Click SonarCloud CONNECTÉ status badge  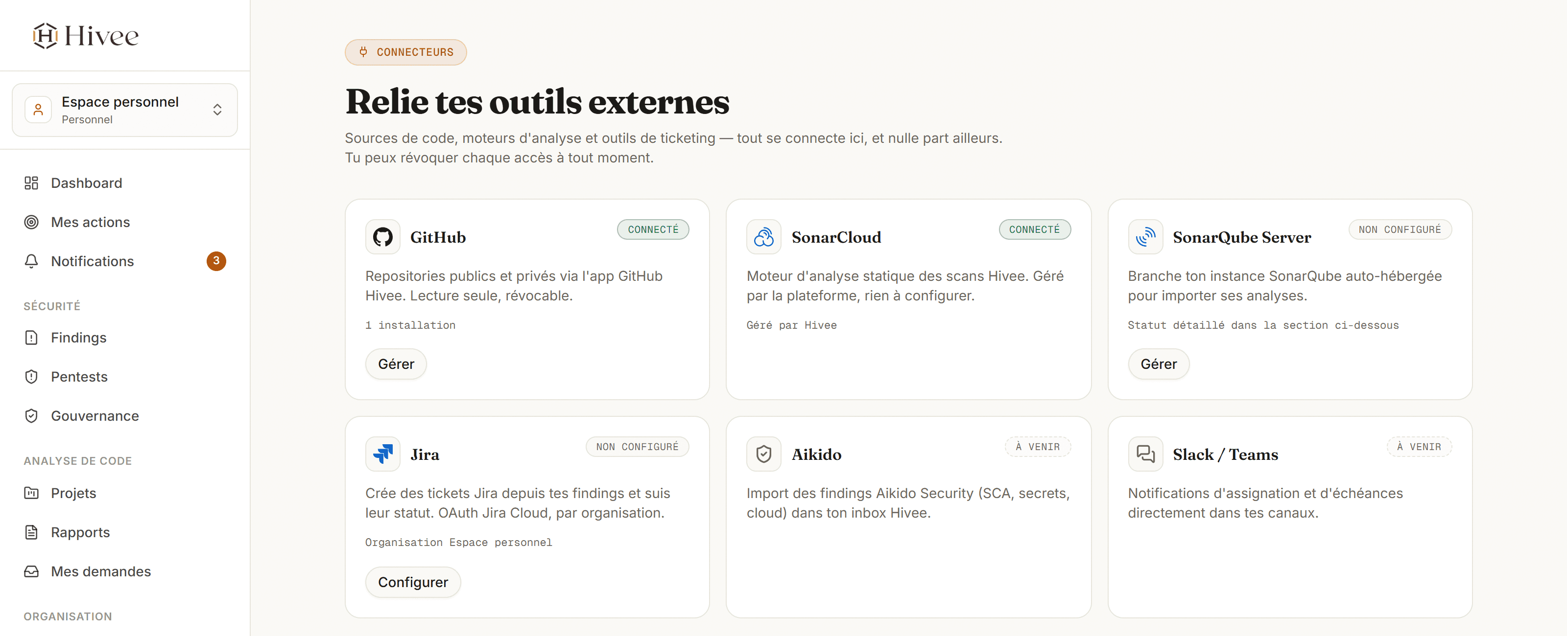pos(1034,230)
